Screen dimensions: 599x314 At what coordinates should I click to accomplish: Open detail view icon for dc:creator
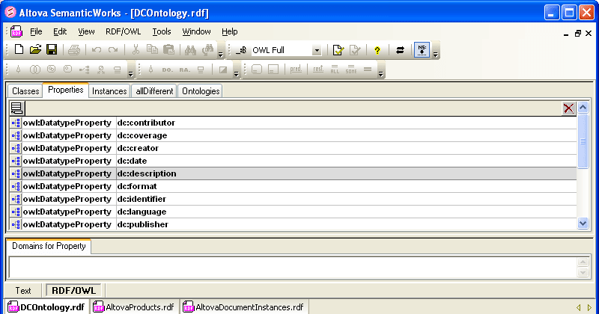pyautogui.click(x=16, y=148)
